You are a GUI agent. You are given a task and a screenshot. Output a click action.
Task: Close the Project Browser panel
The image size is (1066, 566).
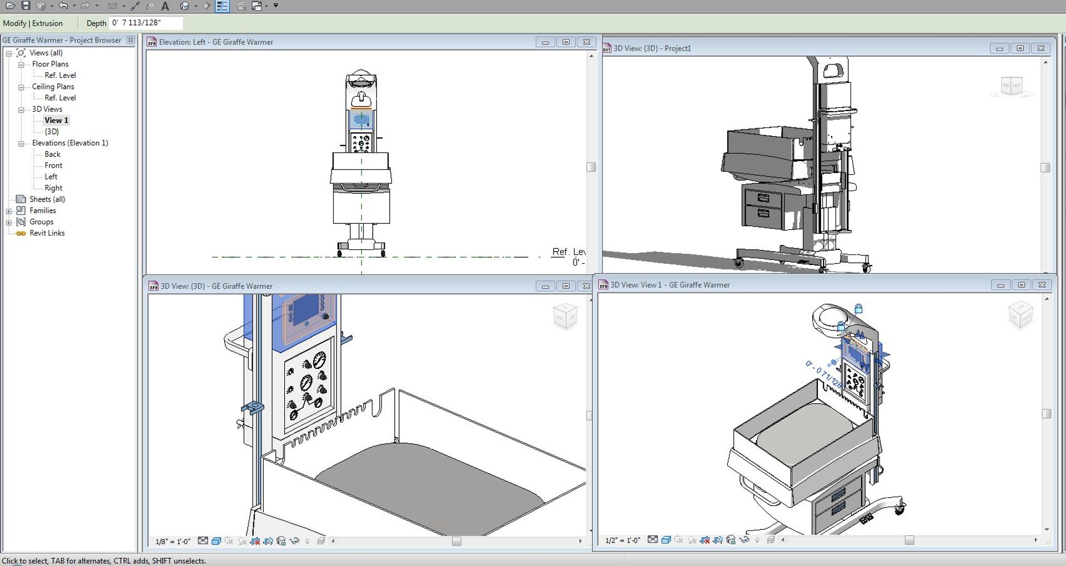130,40
